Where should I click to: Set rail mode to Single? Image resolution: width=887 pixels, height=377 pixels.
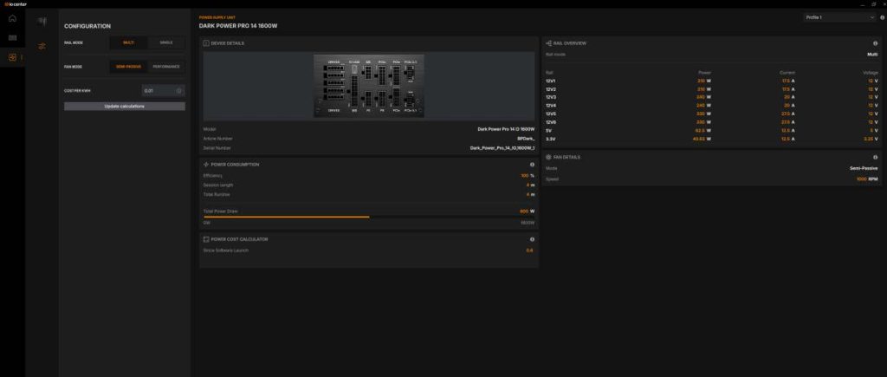[x=166, y=42]
